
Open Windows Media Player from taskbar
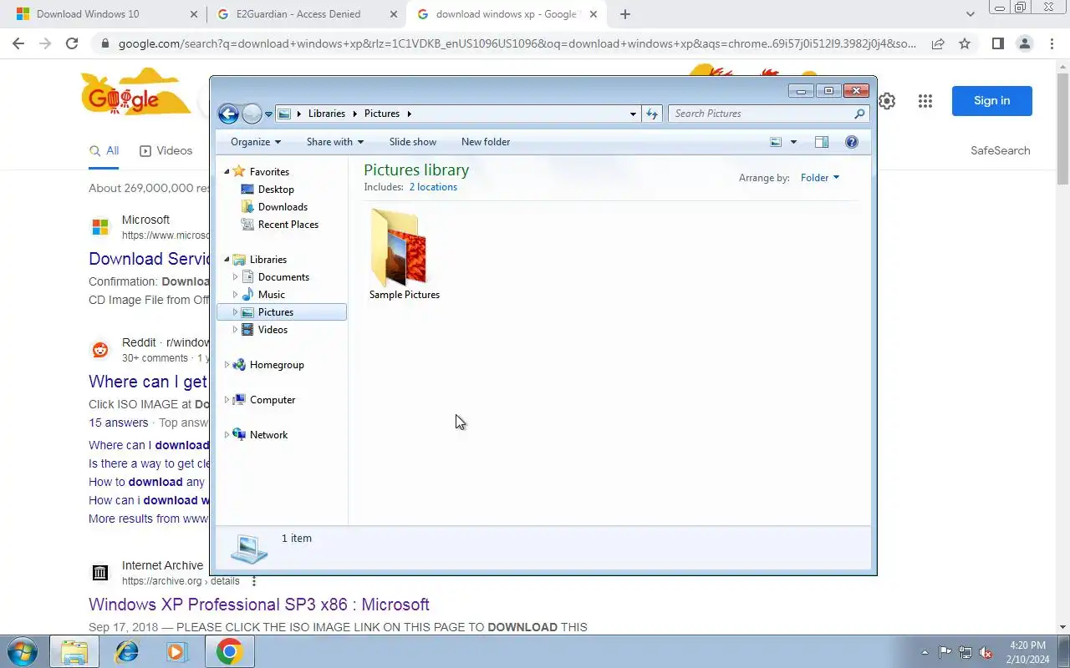coord(177,651)
